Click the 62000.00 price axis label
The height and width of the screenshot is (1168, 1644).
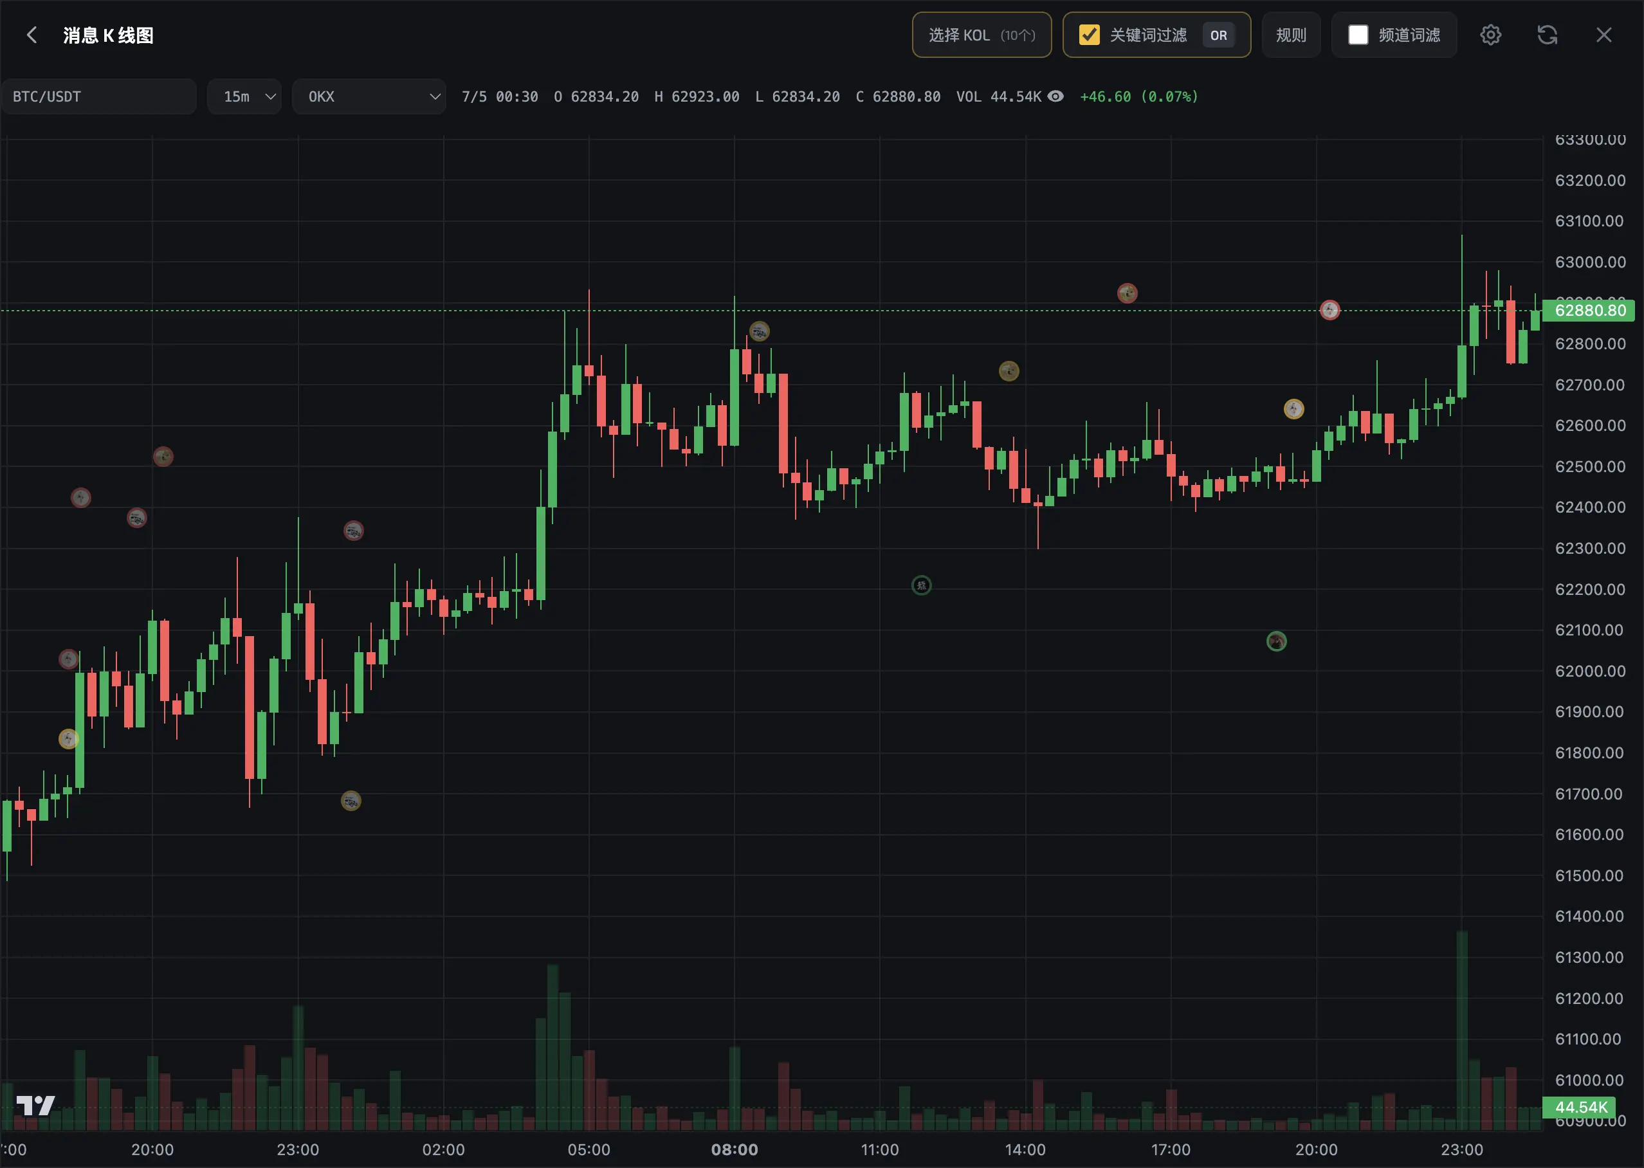click(x=1590, y=671)
